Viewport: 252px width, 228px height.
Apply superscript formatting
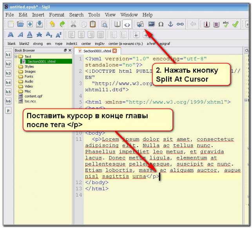pos(58,35)
